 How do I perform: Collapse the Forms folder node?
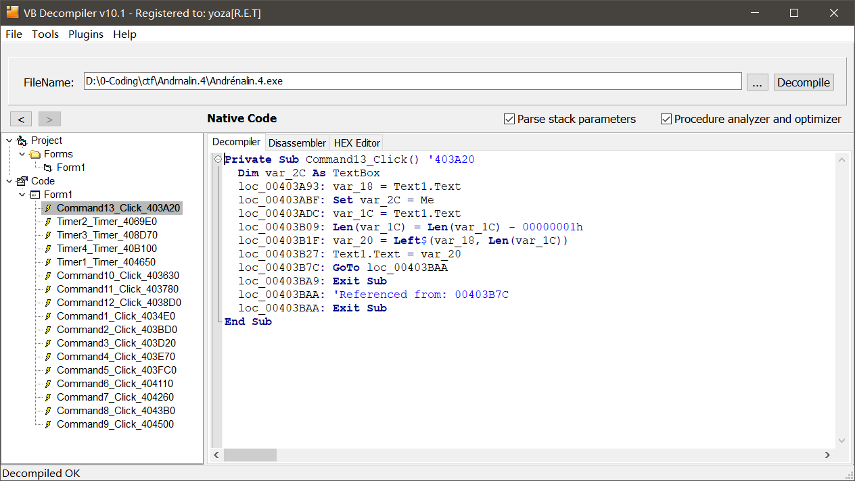tap(22, 154)
